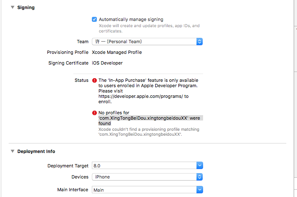This screenshot has height=197, width=297.
Task: Click the No profiles error icon
Action: [94, 113]
